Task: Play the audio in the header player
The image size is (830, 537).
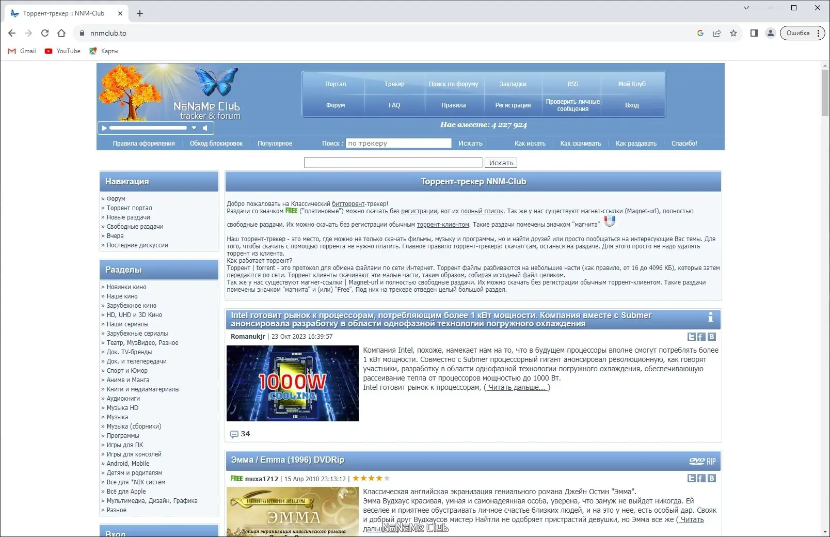Action: coord(104,128)
